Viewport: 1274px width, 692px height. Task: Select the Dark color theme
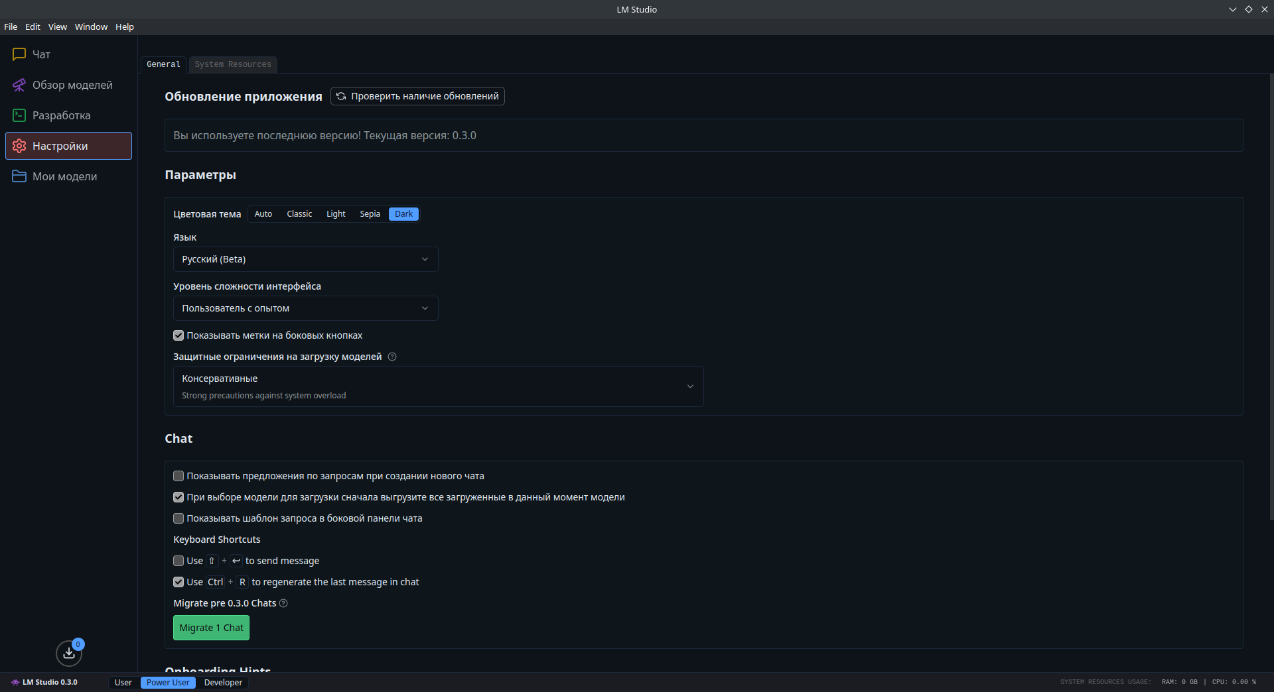pos(403,214)
